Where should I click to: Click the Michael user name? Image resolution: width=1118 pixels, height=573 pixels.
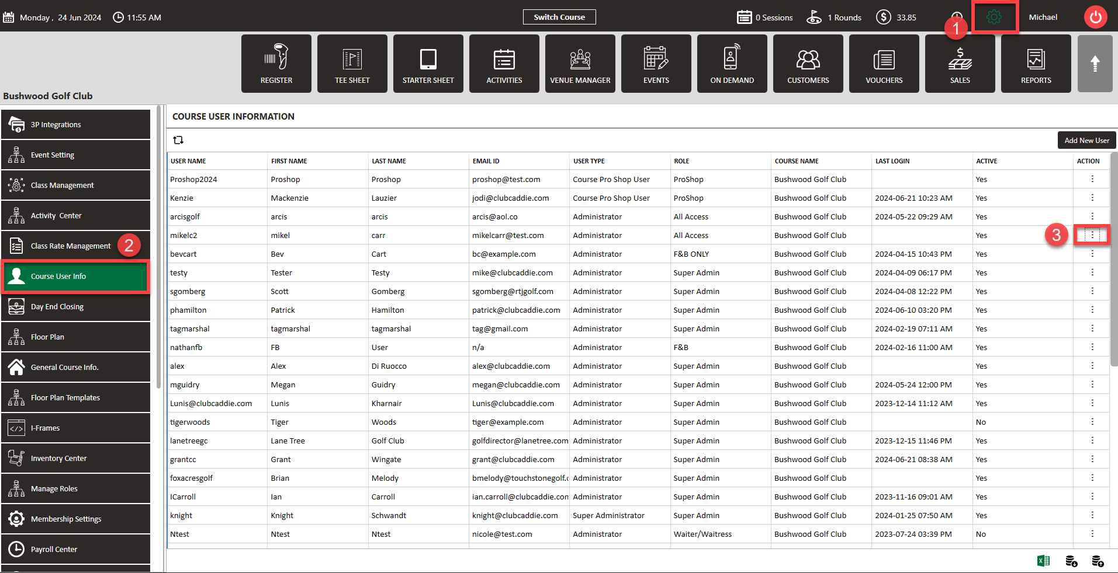coord(1043,18)
